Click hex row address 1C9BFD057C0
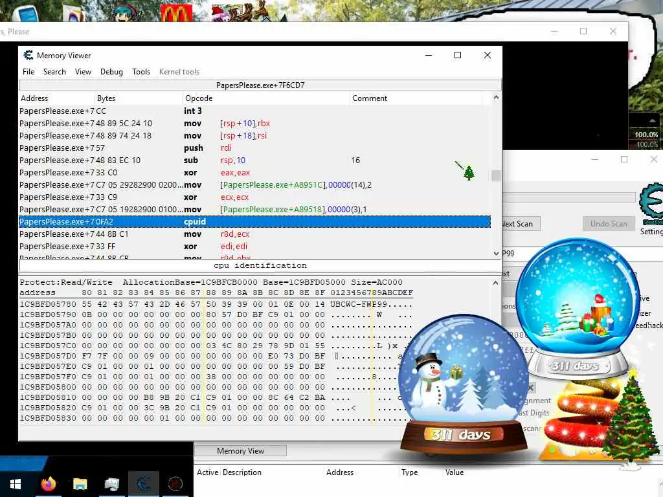This screenshot has width=663, height=497. click(x=48, y=346)
